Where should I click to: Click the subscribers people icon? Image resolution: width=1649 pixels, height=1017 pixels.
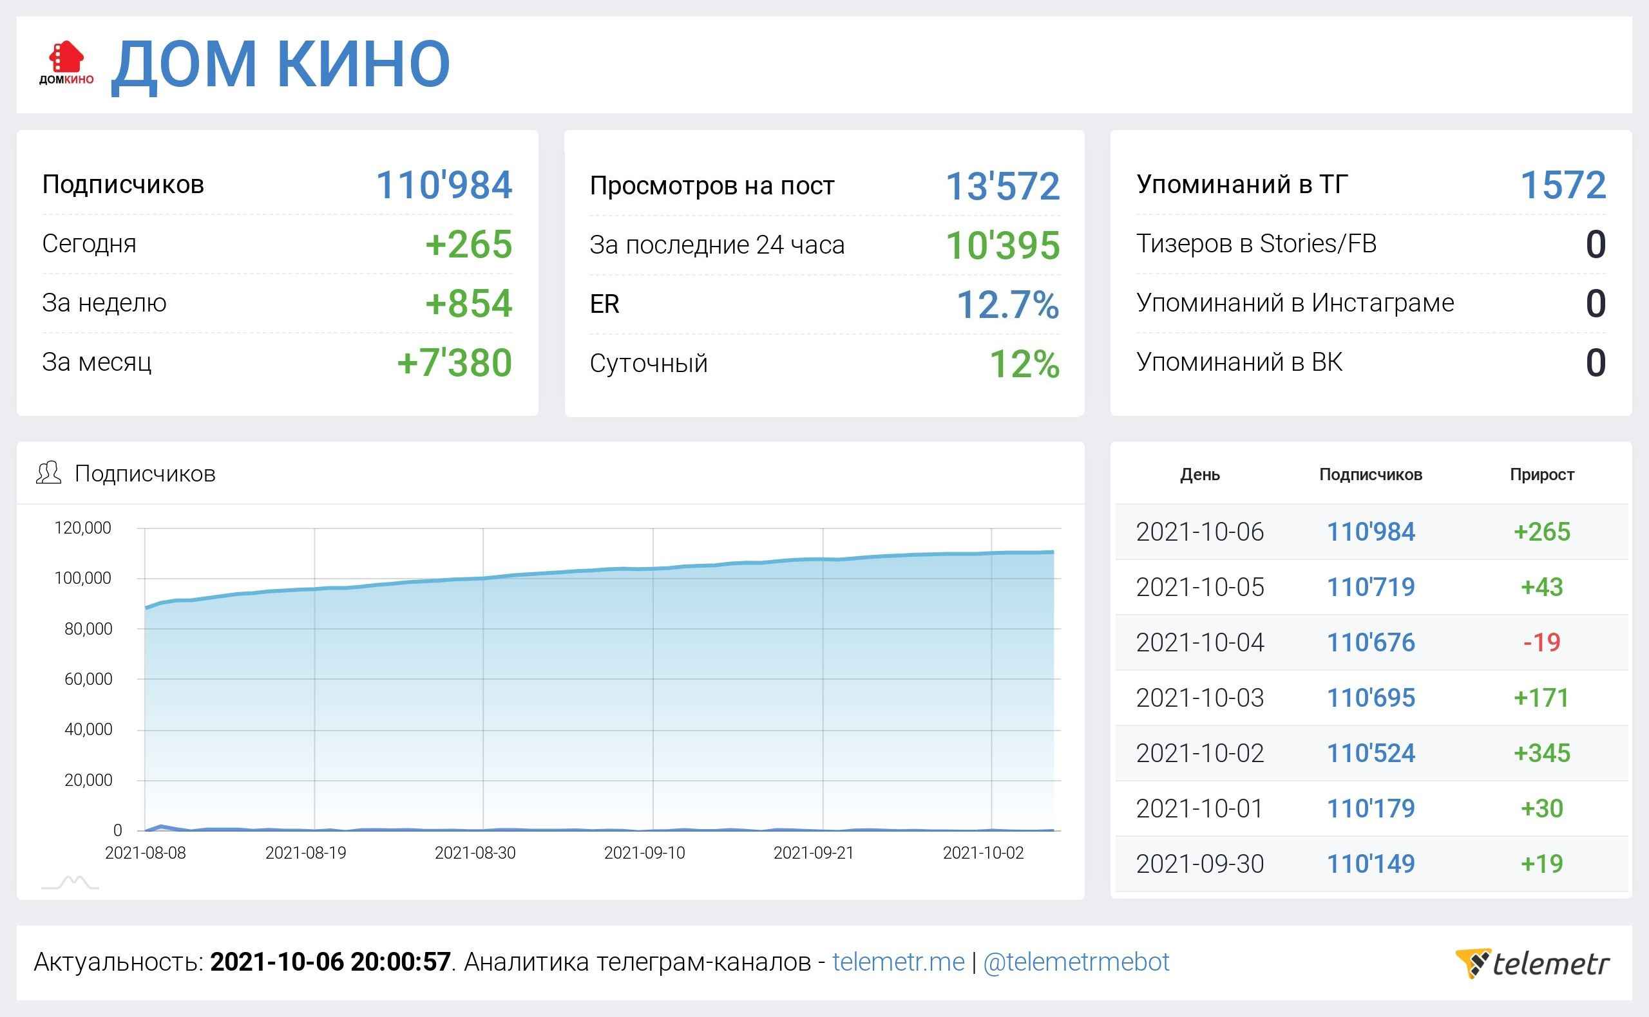48,473
